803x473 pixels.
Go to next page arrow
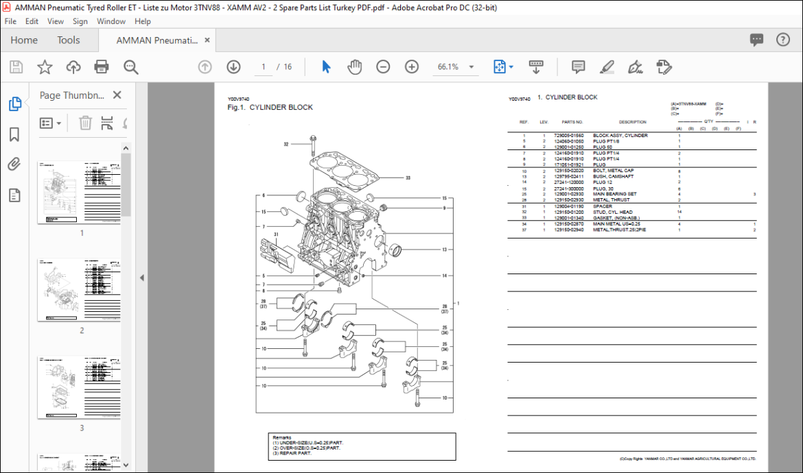pyautogui.click(x=233, y=67)
